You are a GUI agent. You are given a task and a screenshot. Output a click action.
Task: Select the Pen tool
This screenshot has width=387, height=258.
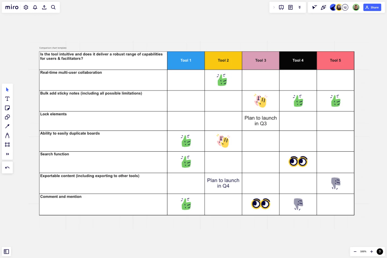coord(7,135)
